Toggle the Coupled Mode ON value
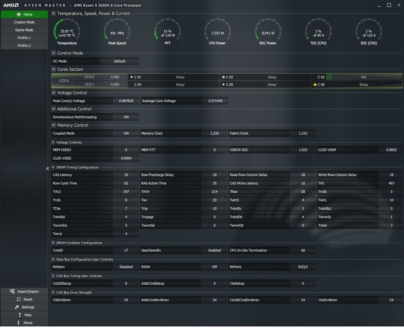Viewport: 404px width, 328px height. pyautogui.click(x=126, y=133)
